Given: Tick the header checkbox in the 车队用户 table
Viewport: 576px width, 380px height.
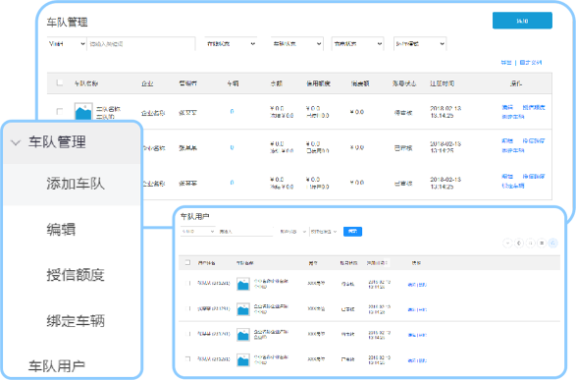Looking at the screenshot, I should (187, 262).
